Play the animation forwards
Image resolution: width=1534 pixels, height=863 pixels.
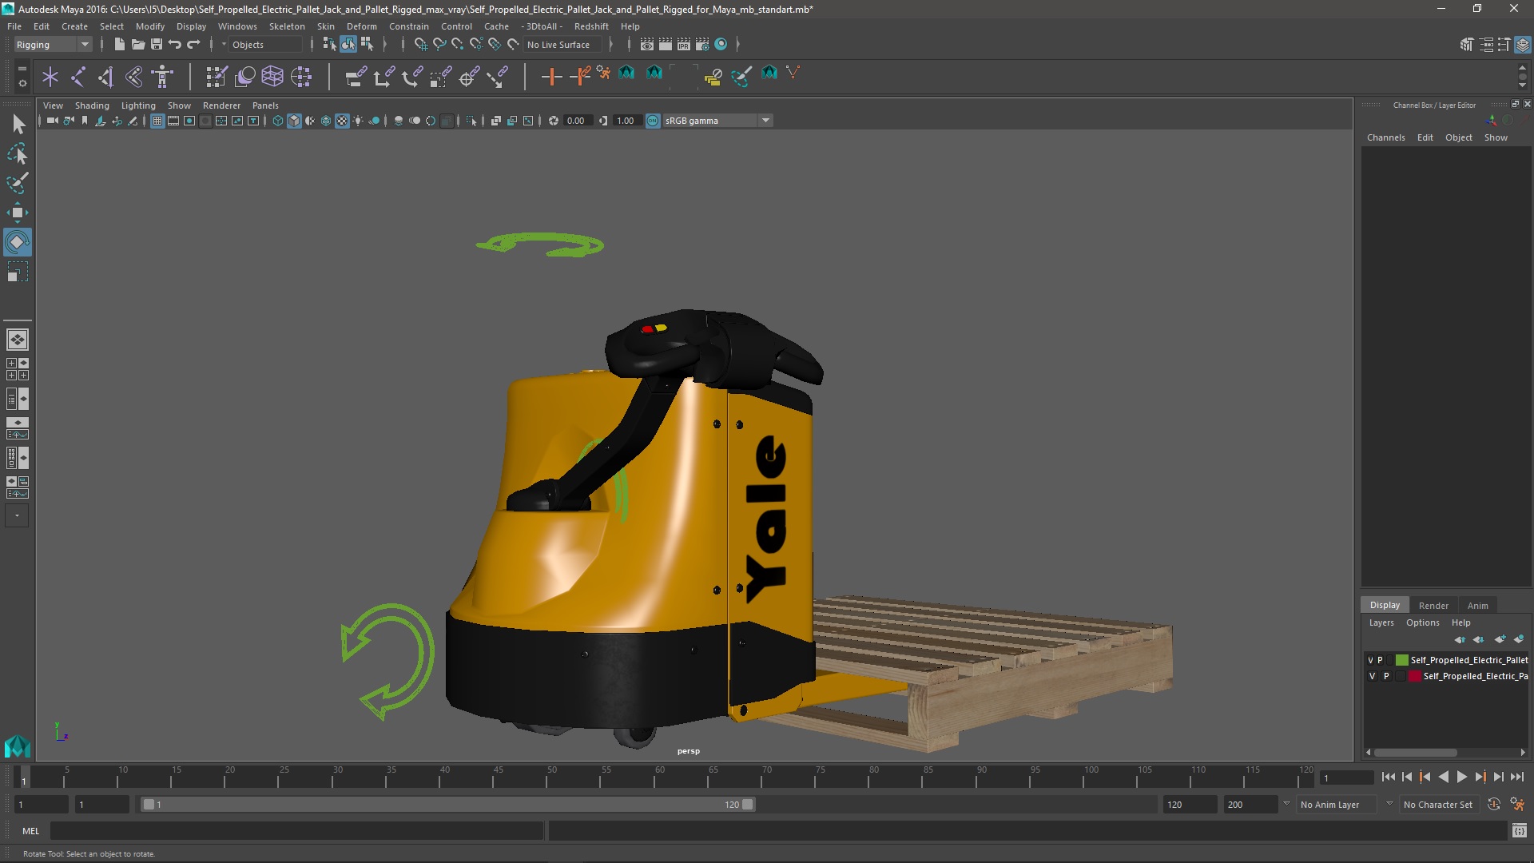coord(1461,777)
